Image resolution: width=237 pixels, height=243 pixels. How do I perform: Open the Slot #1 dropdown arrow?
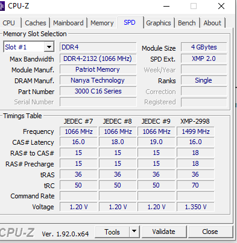[x=49, y=47]
